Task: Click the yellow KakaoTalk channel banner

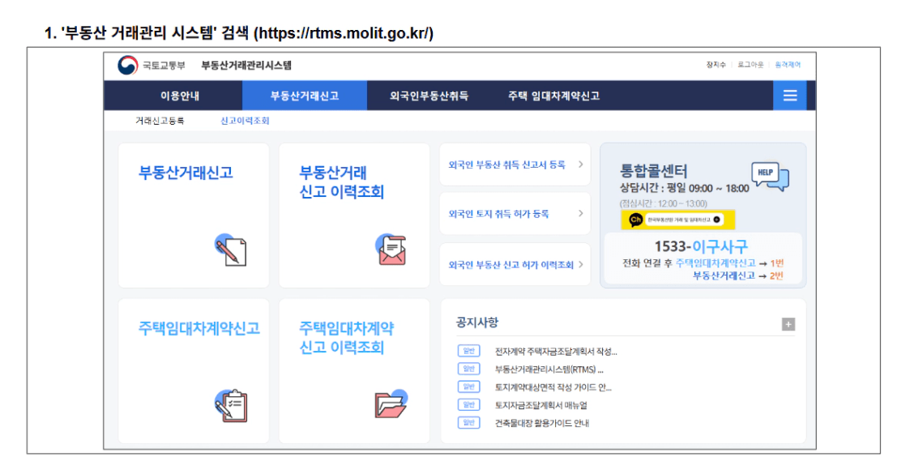Action: (678, 220)
